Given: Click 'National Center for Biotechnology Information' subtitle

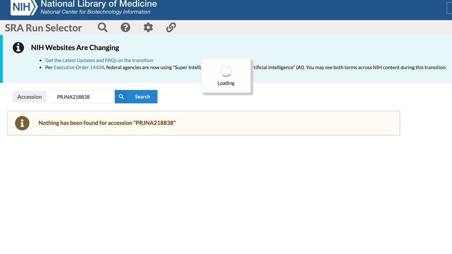Looking at the screenshot, I should (95, 12).
